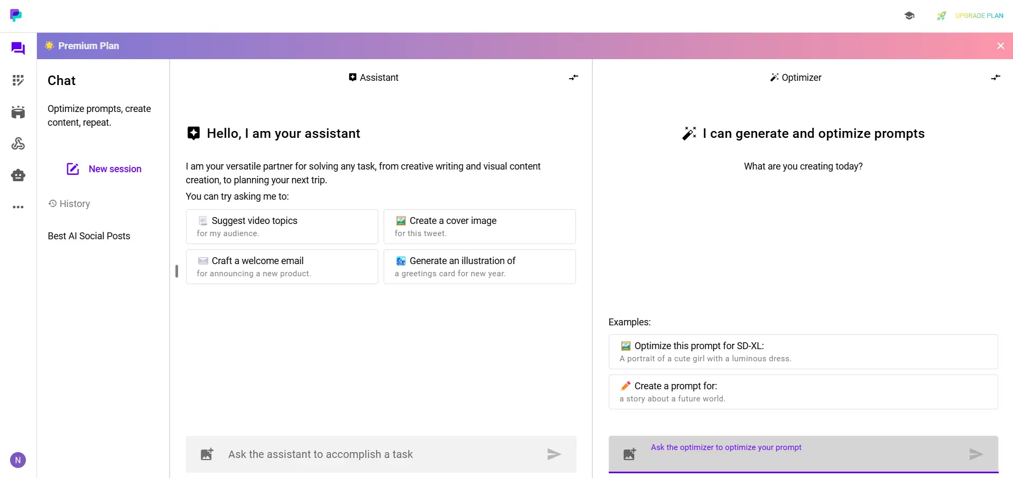Select the Suggest video topics suggestion card

(282, 226)
